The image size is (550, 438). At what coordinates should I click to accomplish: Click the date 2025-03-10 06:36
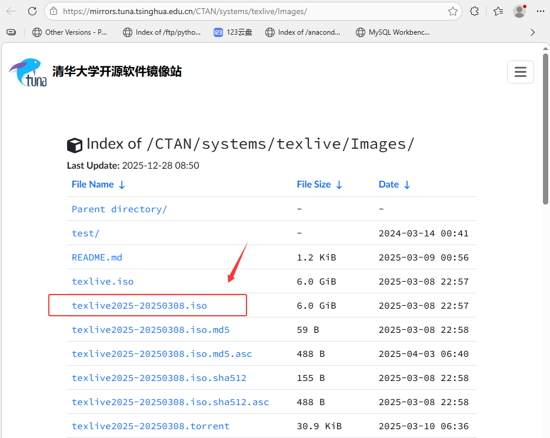pos(424,426)
